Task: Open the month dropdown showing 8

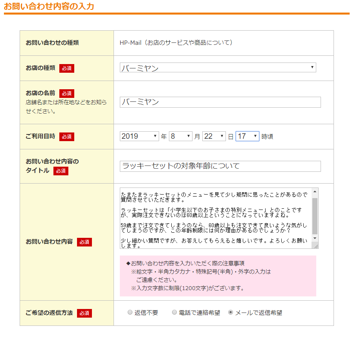Action: click(180, 136)
